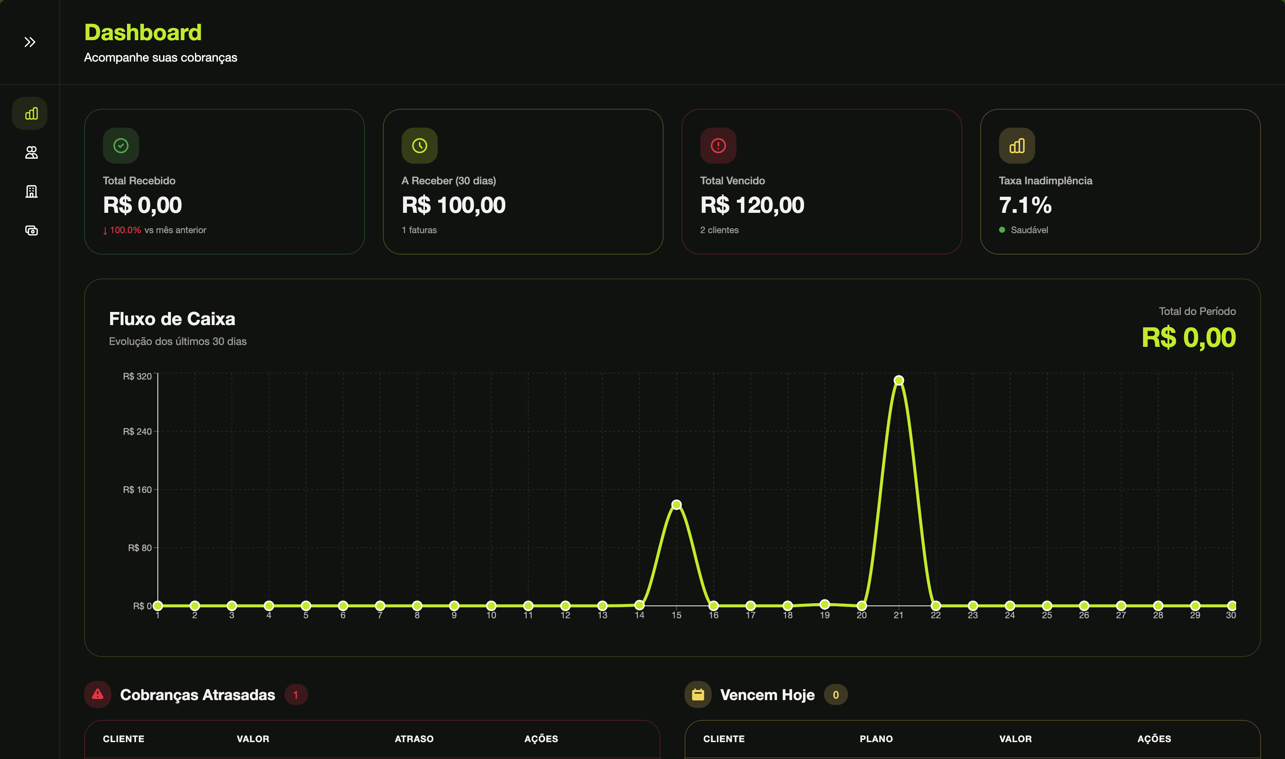Expand the sidebar using the double chevron
Viewport: 1285px width, 759px height.
click(29, 41)
